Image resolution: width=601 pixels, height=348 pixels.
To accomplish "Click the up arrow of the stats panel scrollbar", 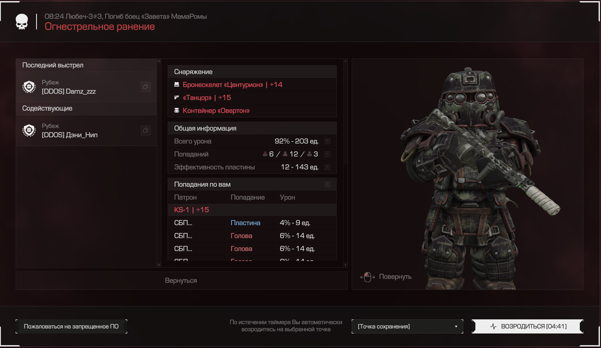I will pyautogui.click(x=345, y=61).
